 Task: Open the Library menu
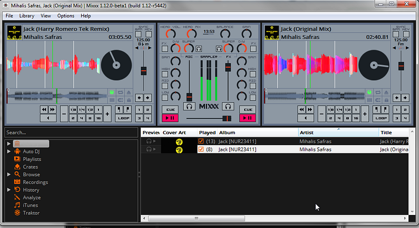tap(27, 16)
